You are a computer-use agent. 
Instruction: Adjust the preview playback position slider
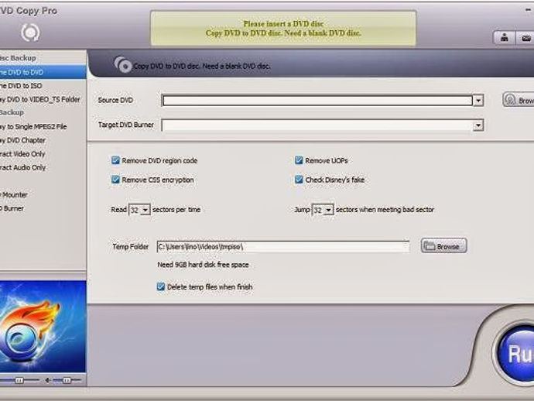(x=20, y=380)
